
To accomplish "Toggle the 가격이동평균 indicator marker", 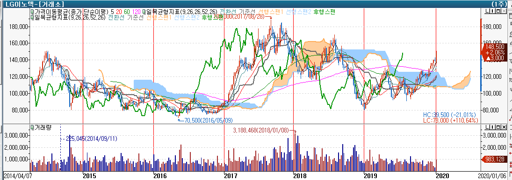I will coord(32,12).
